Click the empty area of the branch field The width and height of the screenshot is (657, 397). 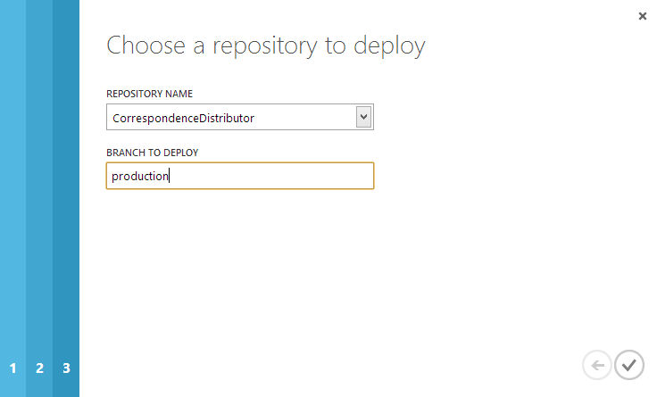tap(277, 176)
